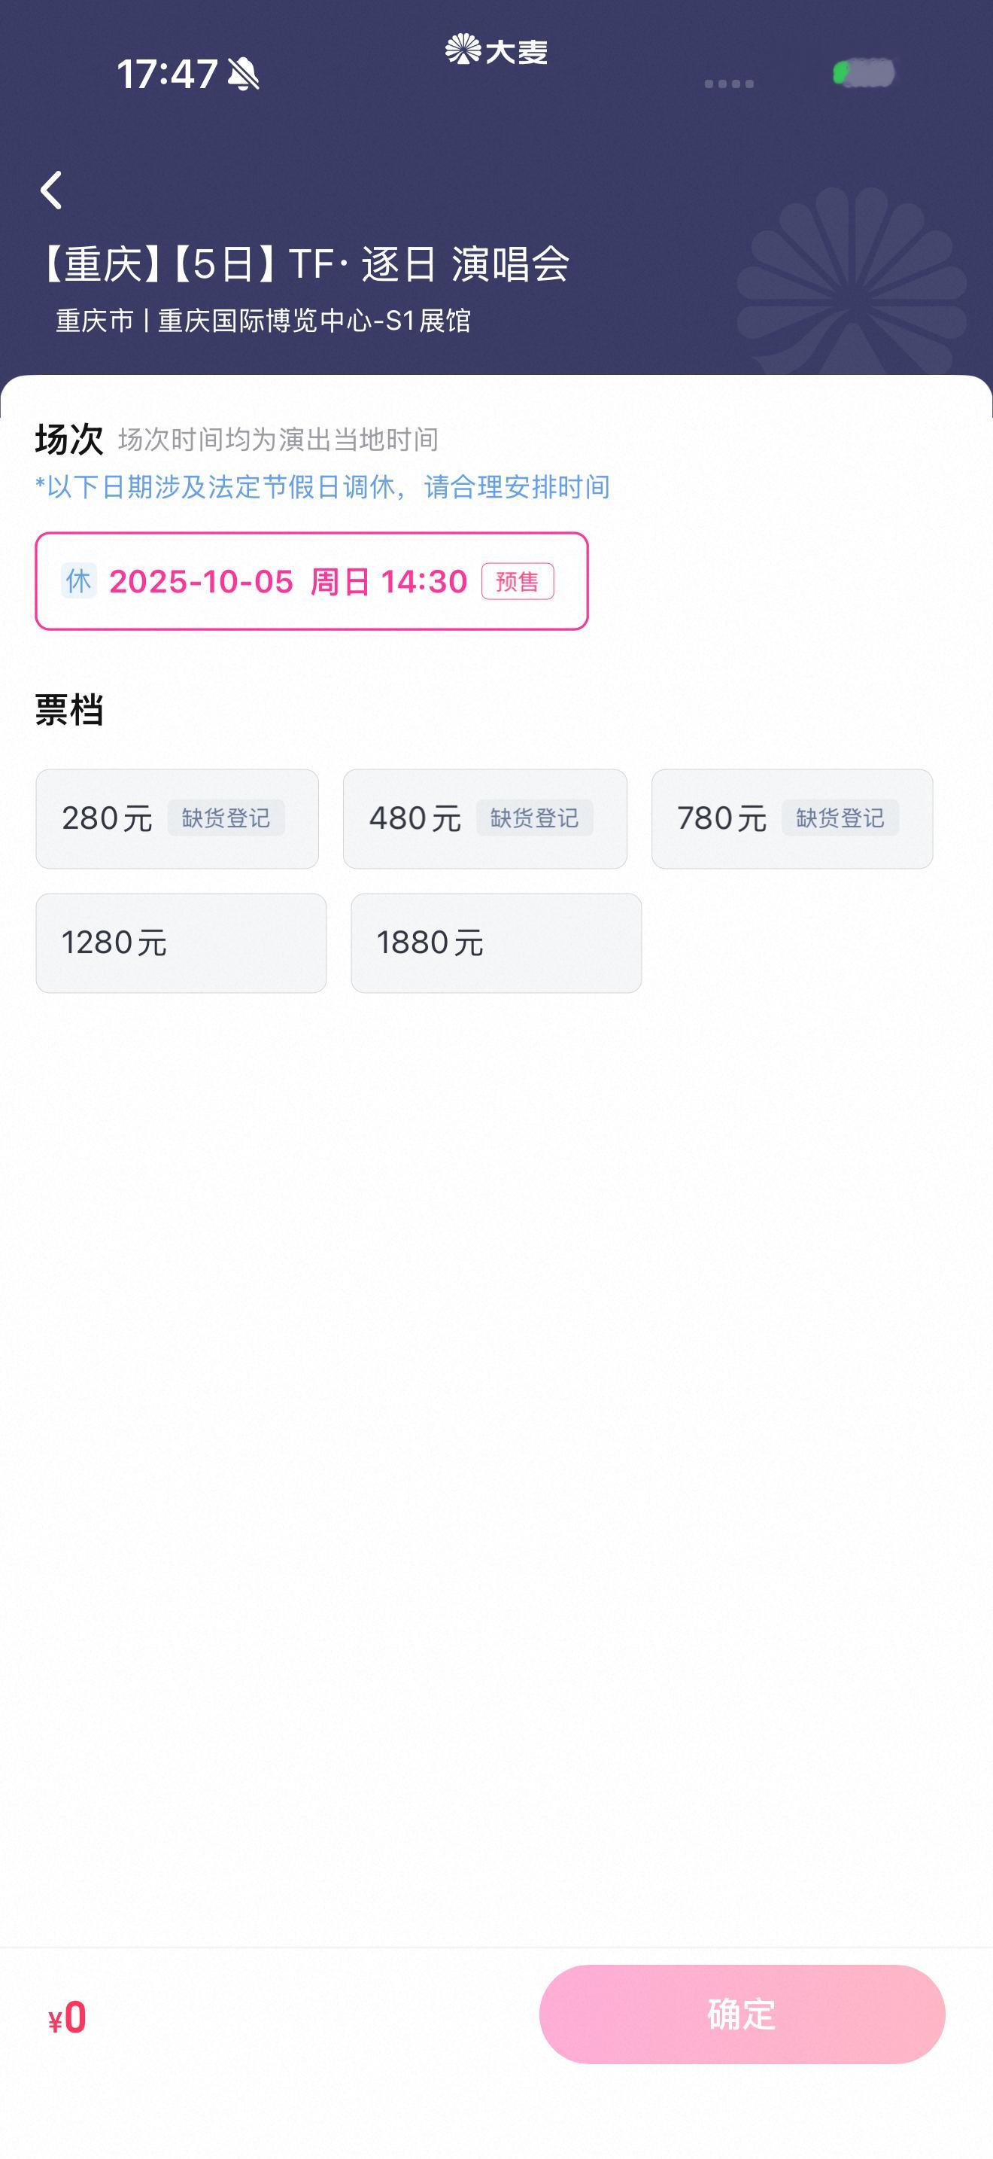Tap the concert title 【重庆】【5日】TF·逐日 演唱会
993x2159 pixels.
tap(303, 265)
